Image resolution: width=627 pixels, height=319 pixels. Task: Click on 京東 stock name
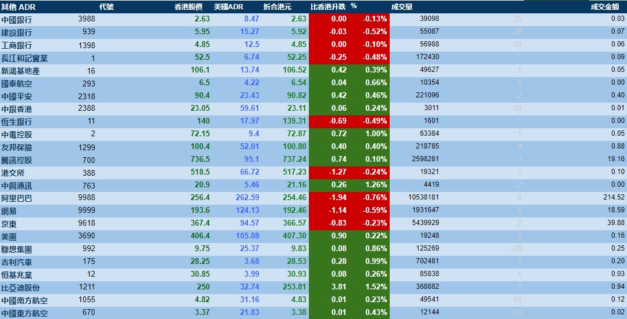pyautogui.click(x=9, y=224)
